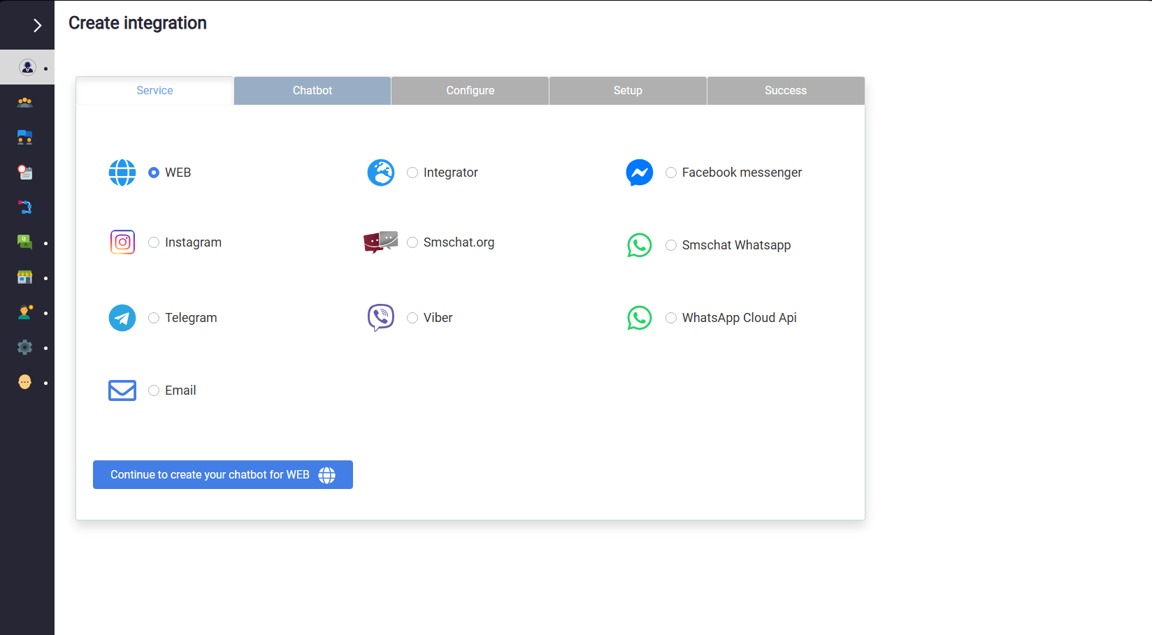Open the support agent avatar menu in sidebar
The height and width of the screenshot is (635, 1152).
pos(27,68)
